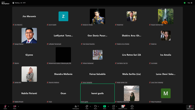Select Nabila Fitrianti's participant tile

tap(29, 93)
